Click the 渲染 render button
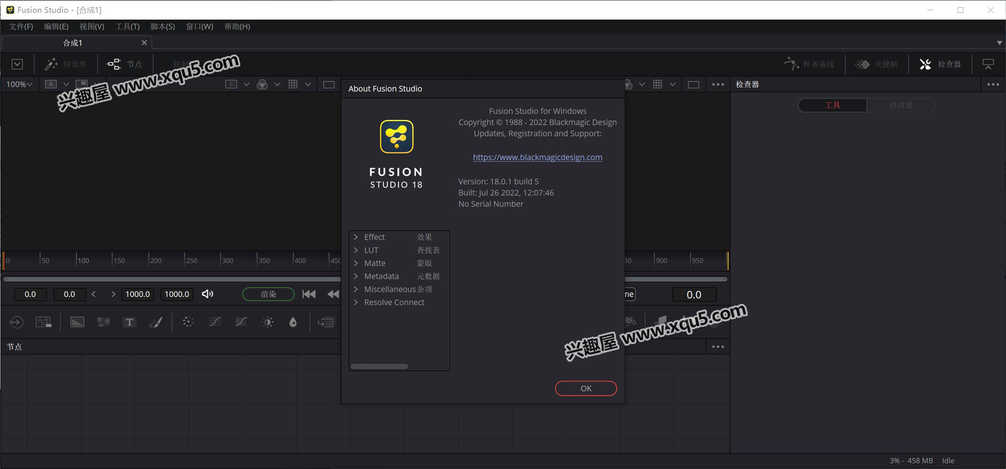This screenshot has height=469, width=1006. pyautogui.click(x=269, y=294)
